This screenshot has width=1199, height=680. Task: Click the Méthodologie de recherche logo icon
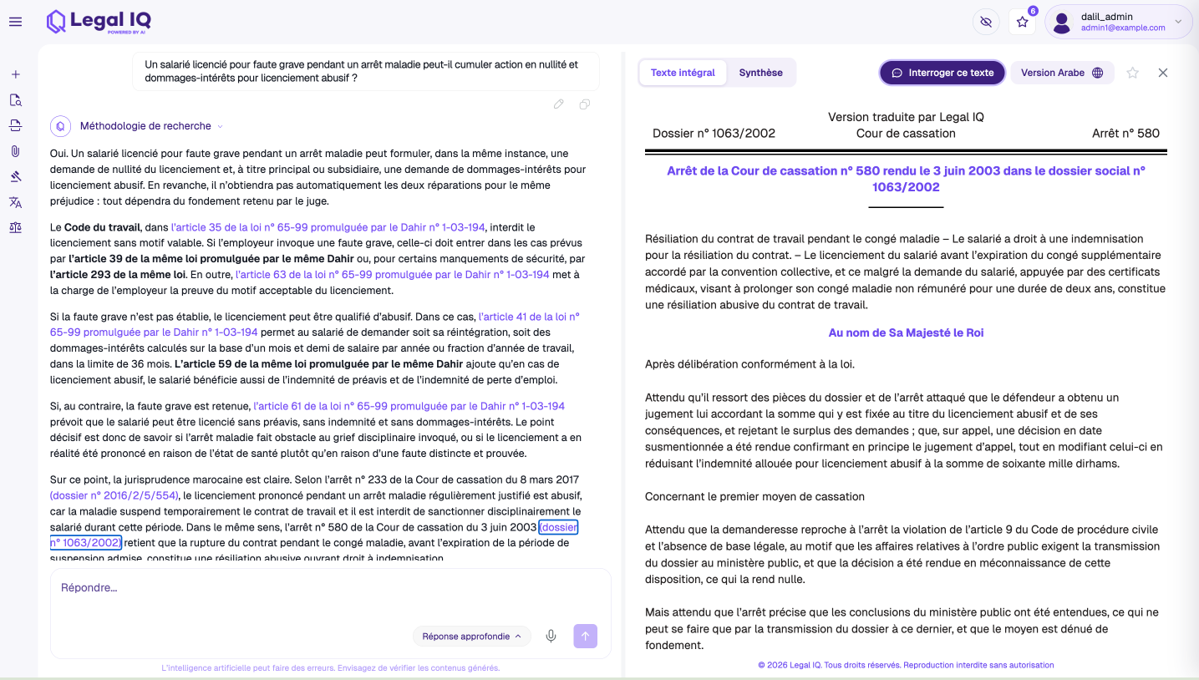tap(60, 126)
